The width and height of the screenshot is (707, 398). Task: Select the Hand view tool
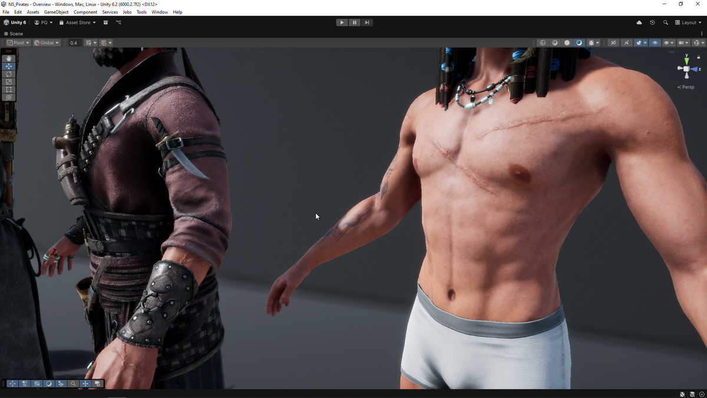8,58
